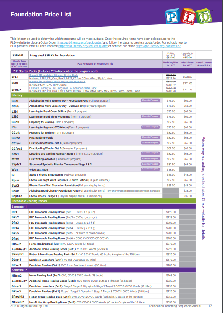Click the $721.23 eBook price

(187, 90)
